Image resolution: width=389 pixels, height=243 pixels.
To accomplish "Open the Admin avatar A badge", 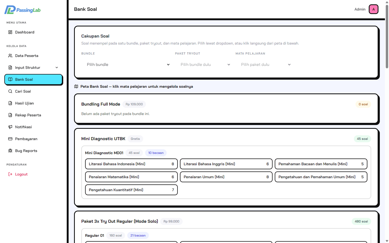I will click(374, 9).
